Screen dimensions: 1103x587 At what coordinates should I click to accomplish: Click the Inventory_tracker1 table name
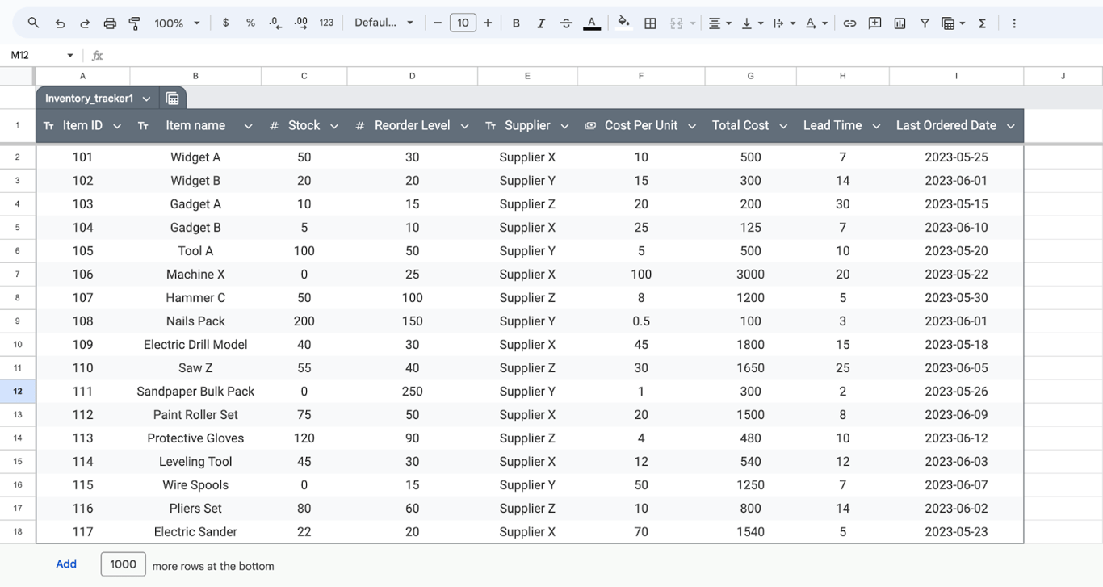point(89,99)
